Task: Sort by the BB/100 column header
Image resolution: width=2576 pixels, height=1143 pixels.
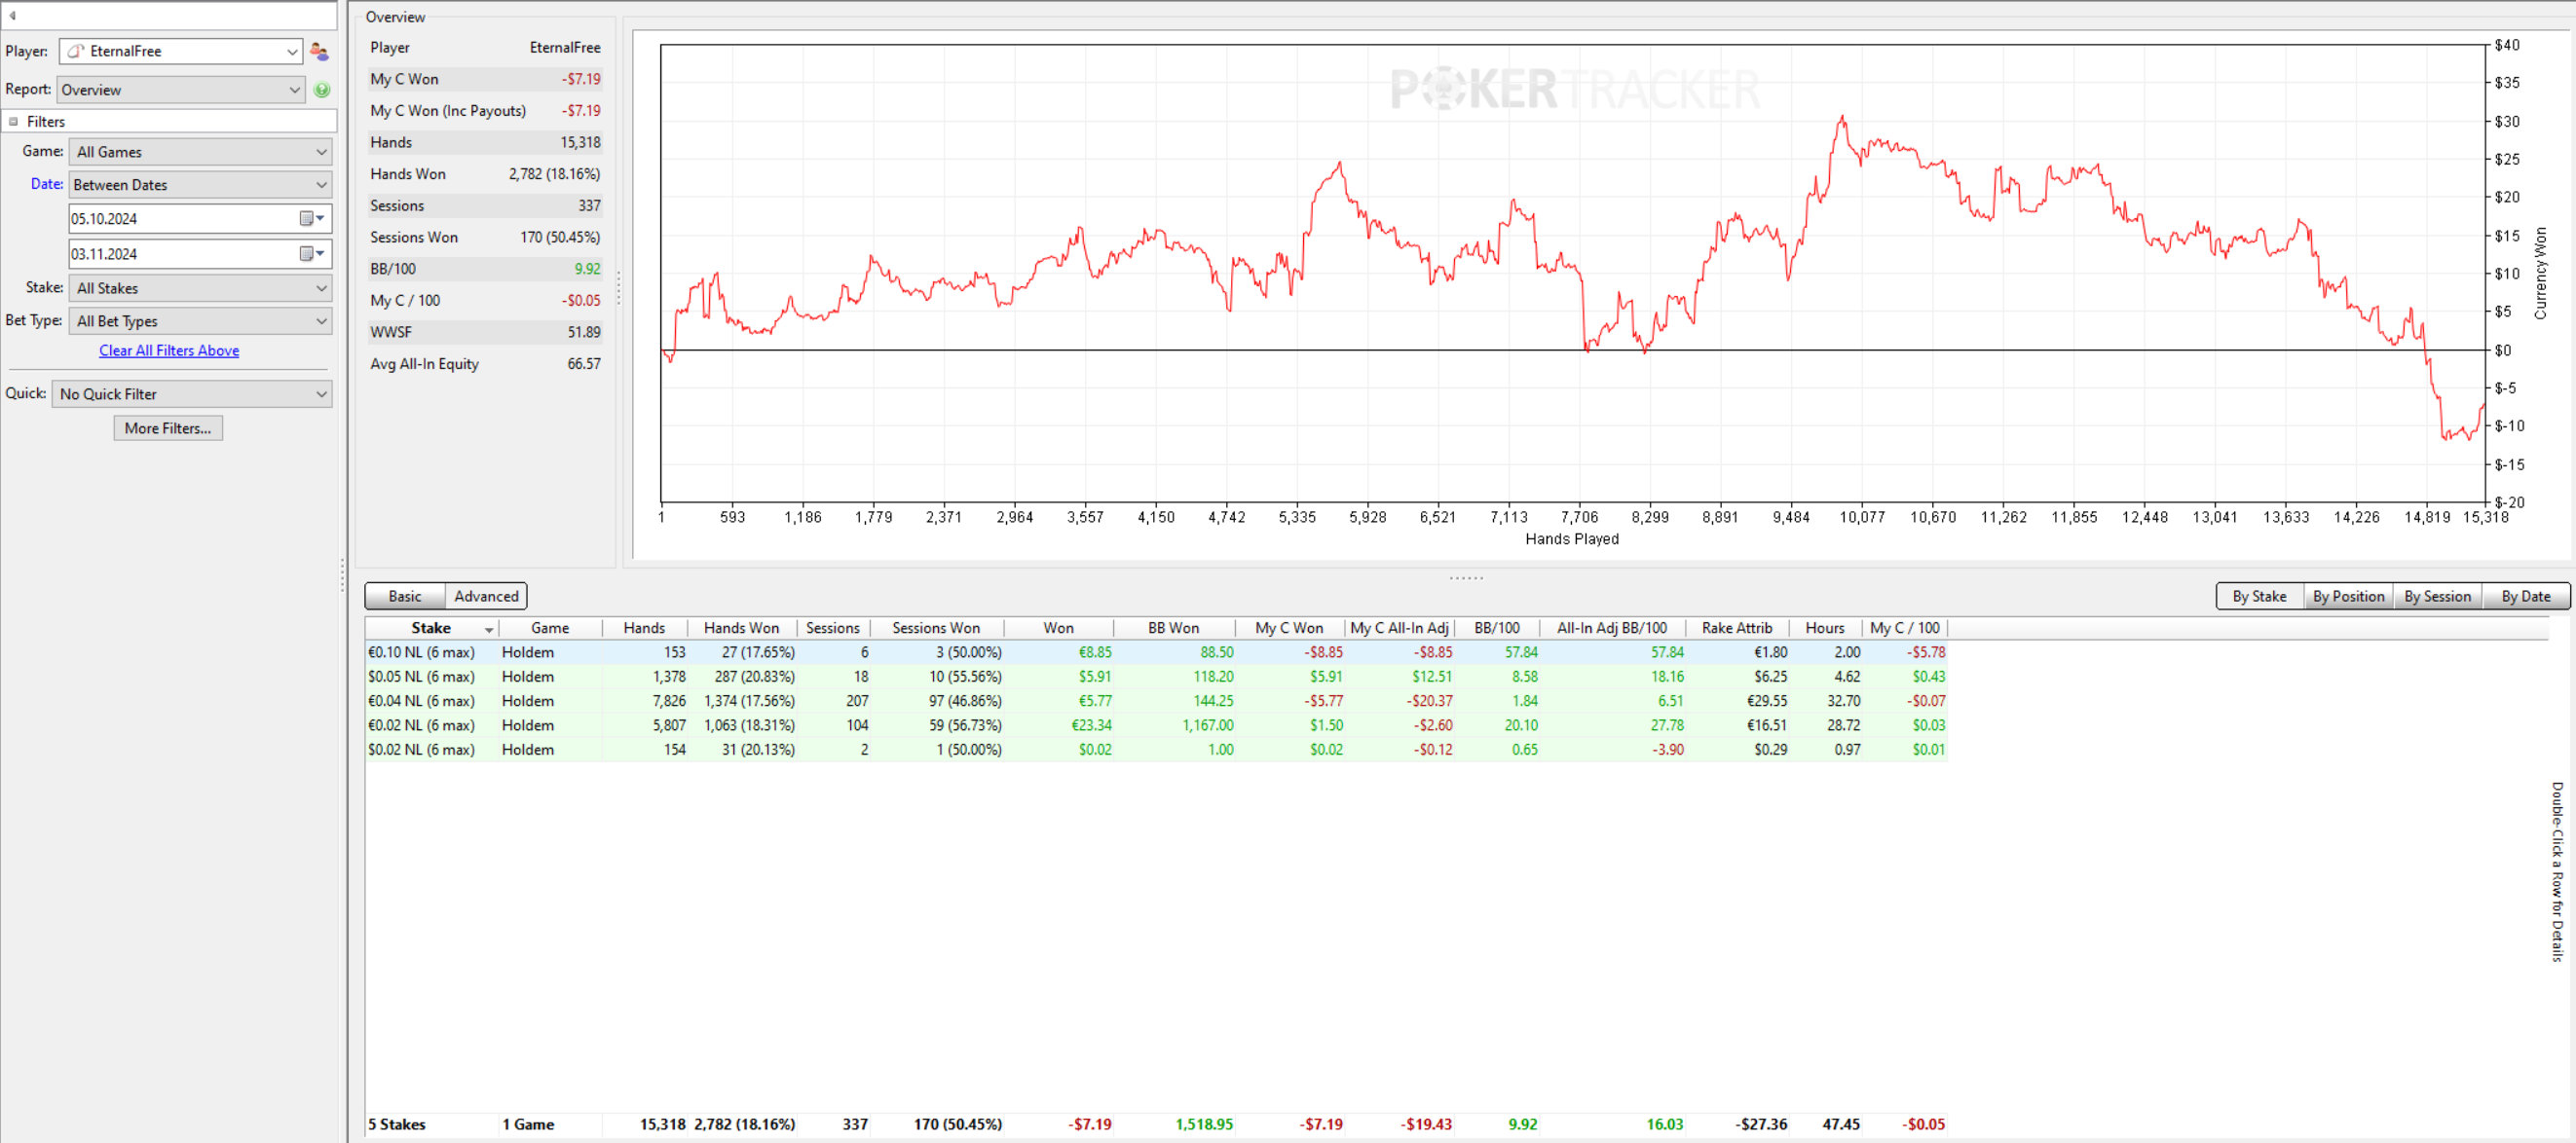Action: click(1496, 628)
